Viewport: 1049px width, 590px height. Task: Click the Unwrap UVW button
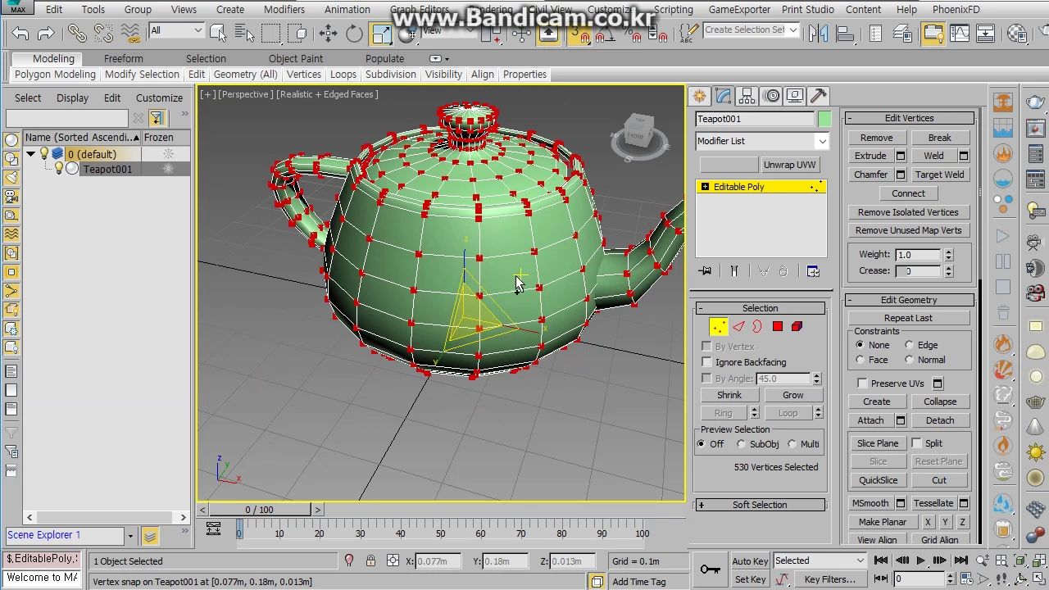[789, 165]
